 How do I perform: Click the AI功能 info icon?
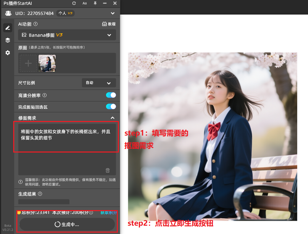tap(35, 24)
